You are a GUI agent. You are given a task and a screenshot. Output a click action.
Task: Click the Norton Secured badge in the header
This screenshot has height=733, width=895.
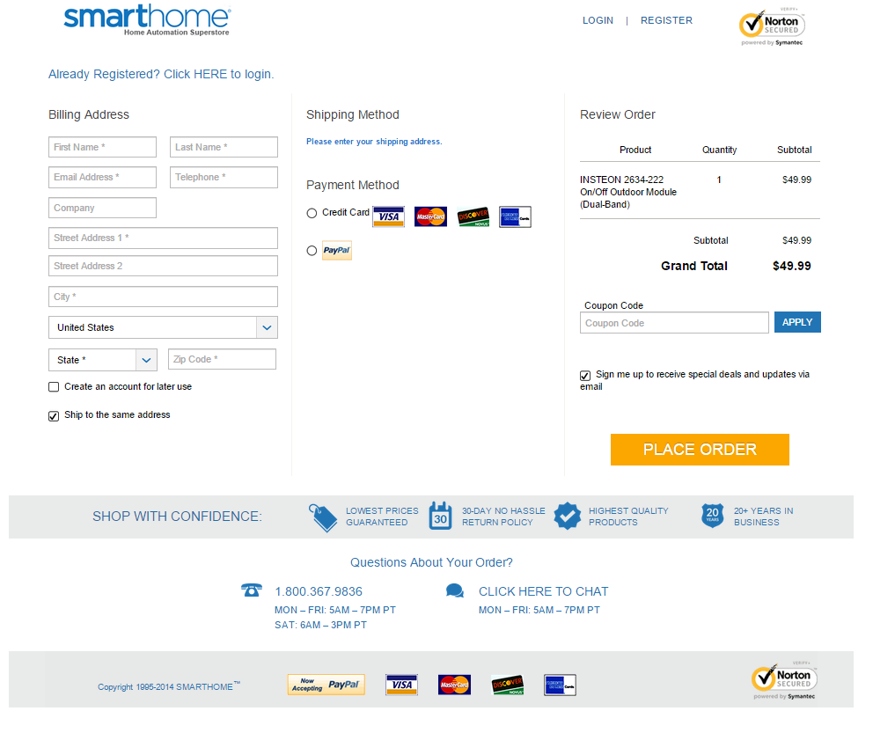click(772, 27)
